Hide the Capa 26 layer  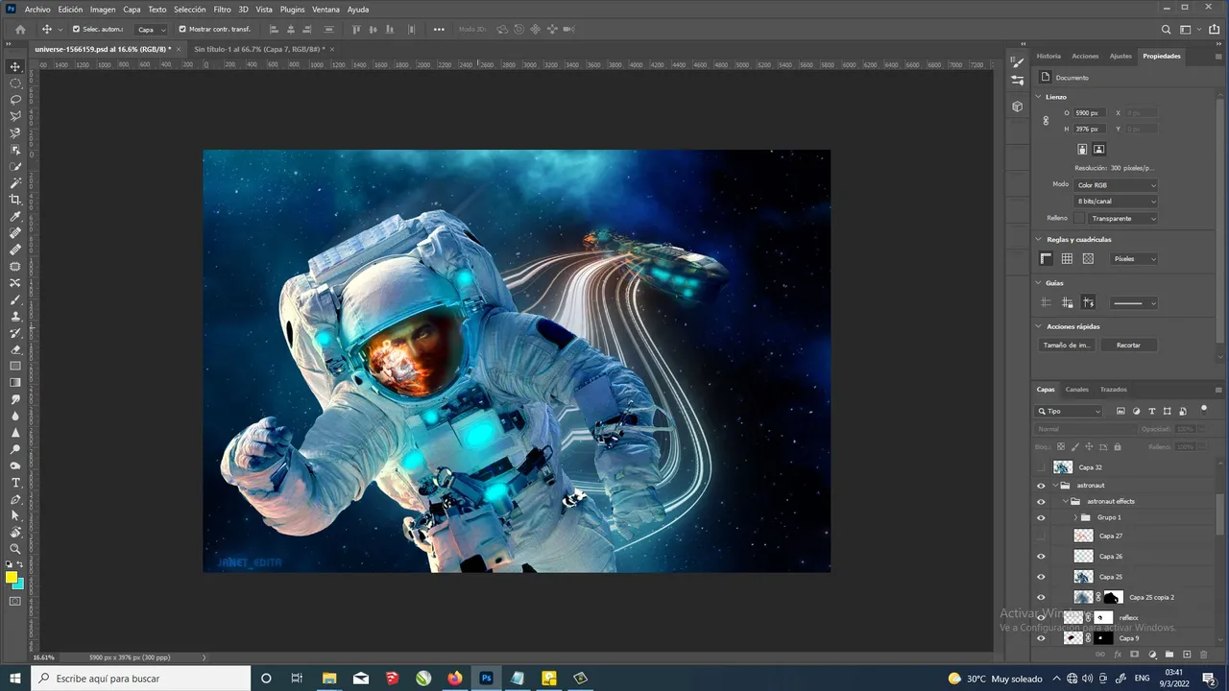click(x=1041, y=557)
